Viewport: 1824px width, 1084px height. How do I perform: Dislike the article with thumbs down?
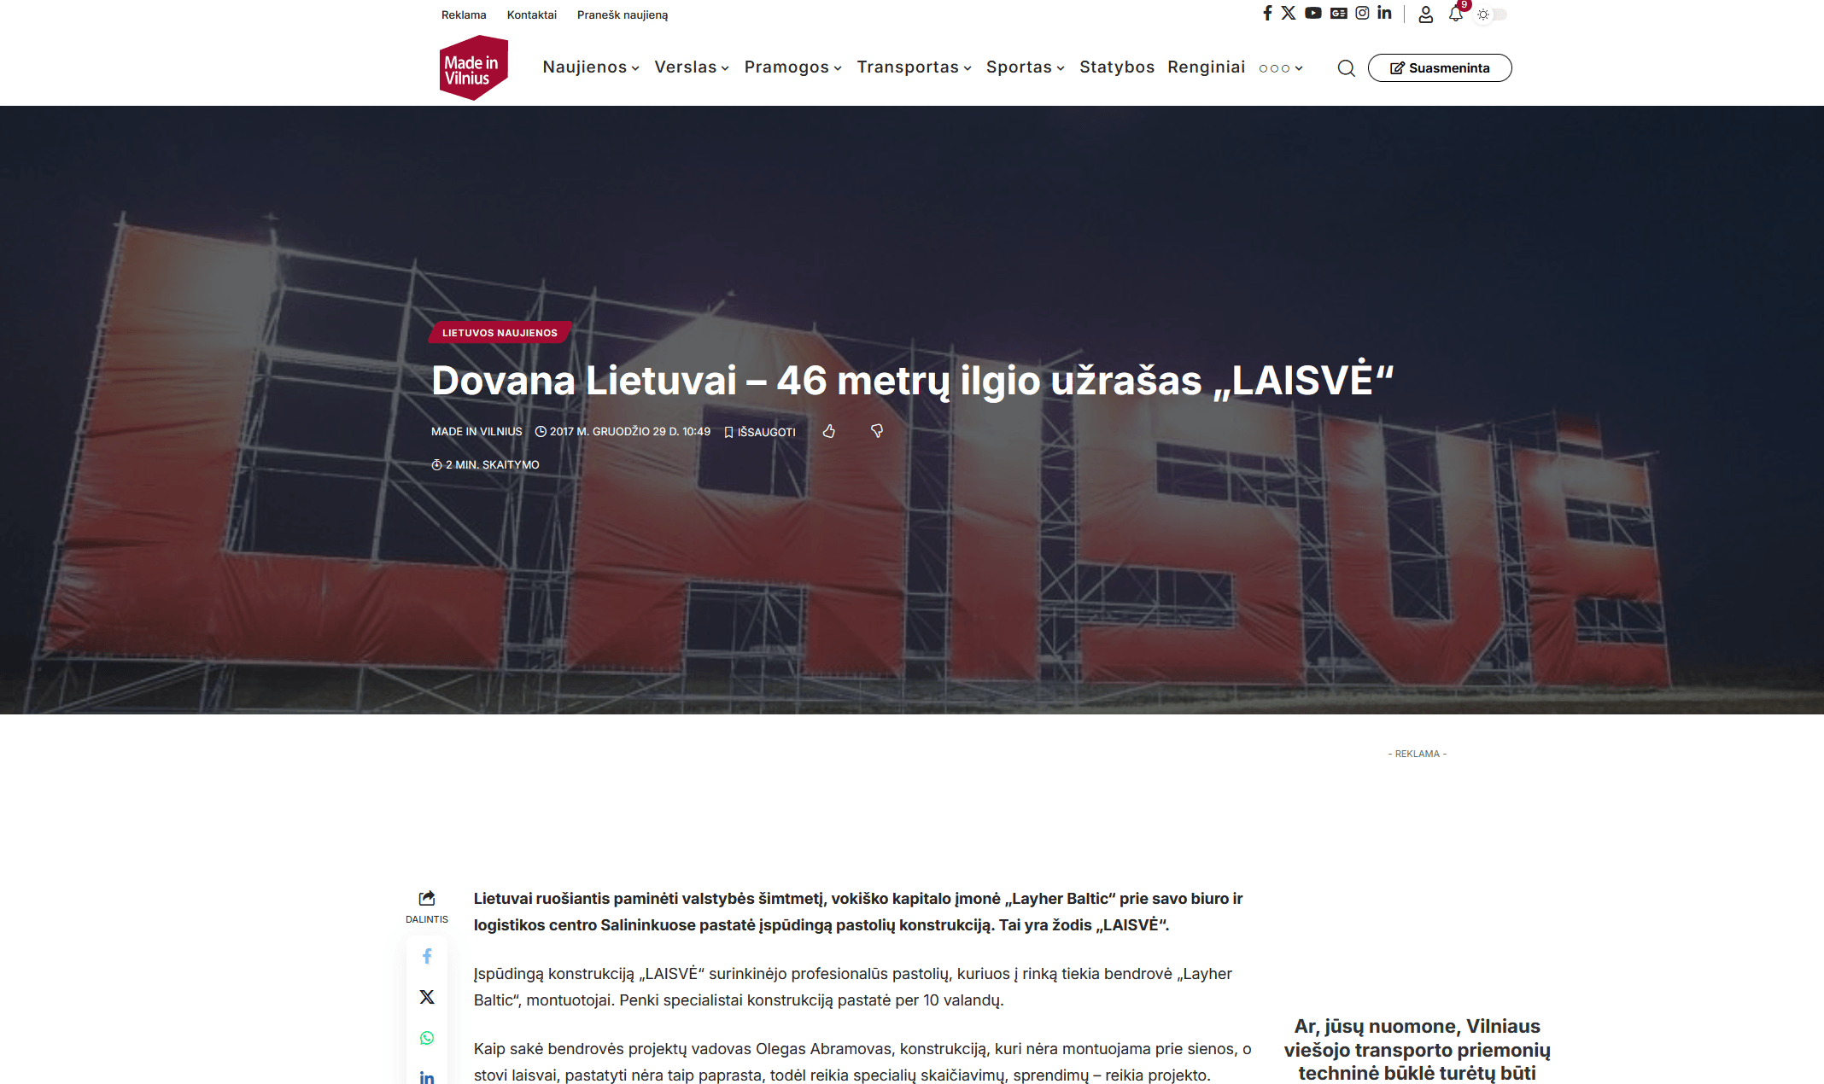pos(877,431)
